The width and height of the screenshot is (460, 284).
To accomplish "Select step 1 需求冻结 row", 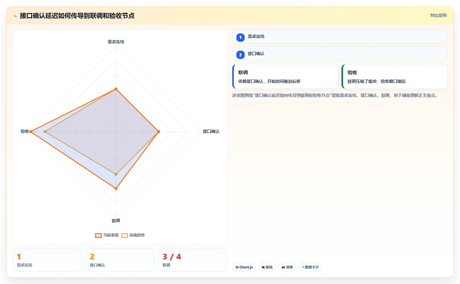I will 340,36.
